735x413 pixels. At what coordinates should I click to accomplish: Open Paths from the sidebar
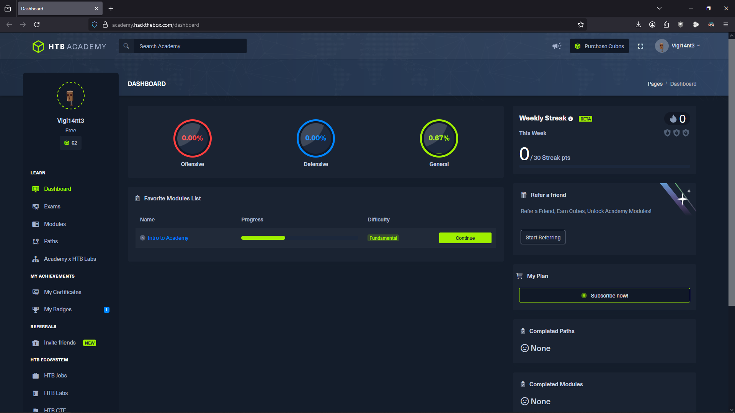coord(51,241)
